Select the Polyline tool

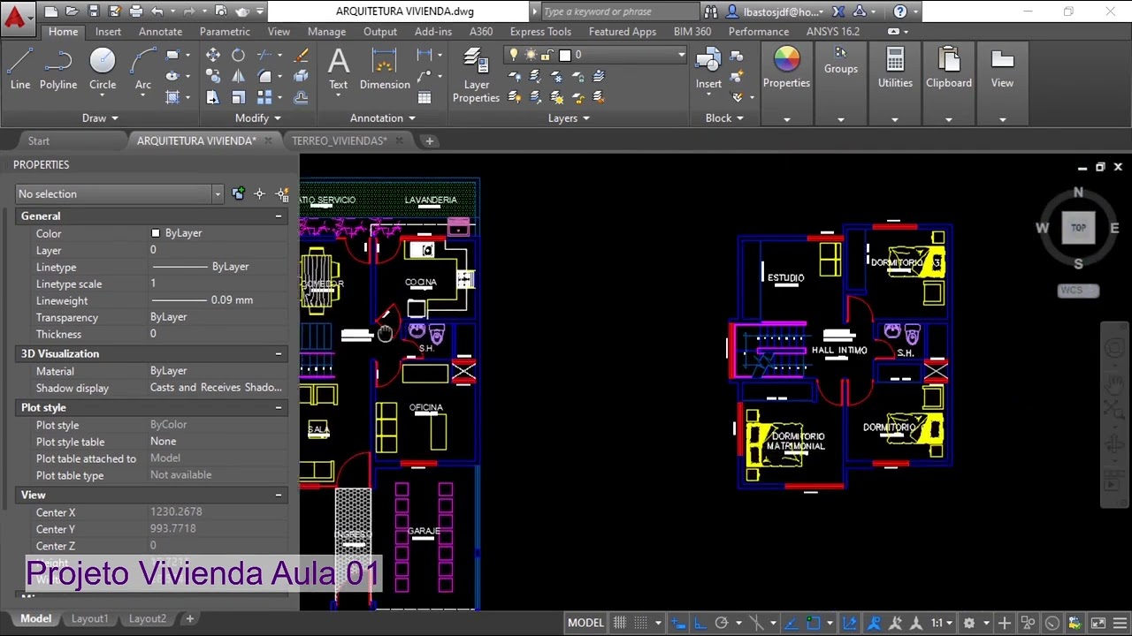click(58, 69)
